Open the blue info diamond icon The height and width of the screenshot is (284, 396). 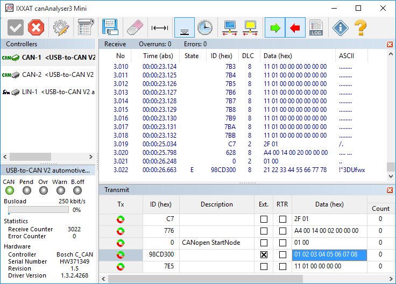point(341,27)
